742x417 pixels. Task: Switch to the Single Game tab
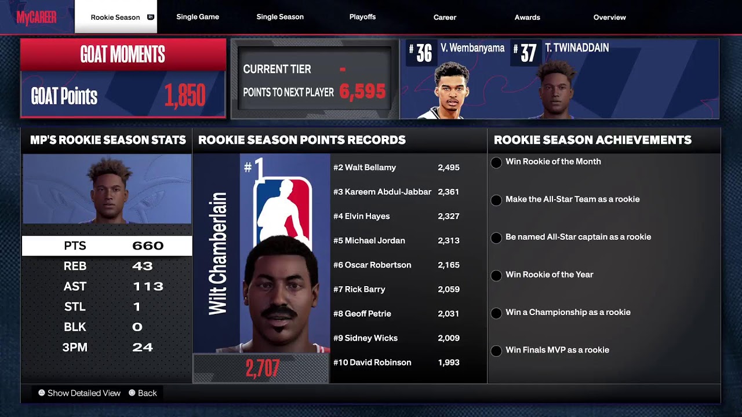198,17
